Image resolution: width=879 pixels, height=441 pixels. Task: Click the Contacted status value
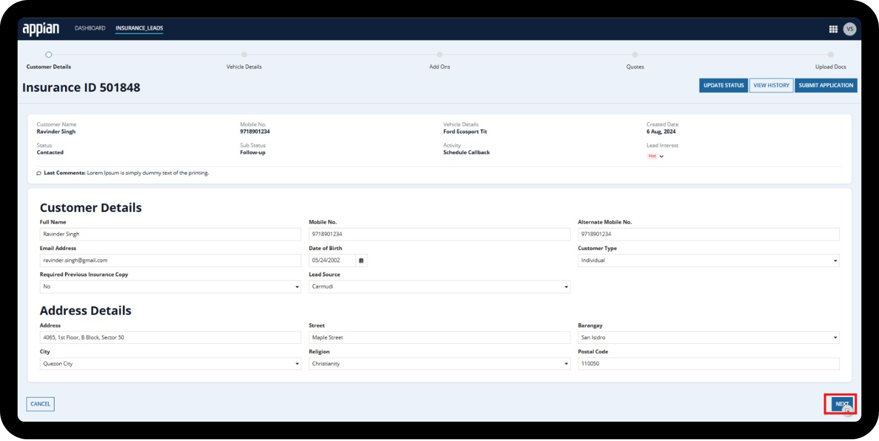click(50, 152)
